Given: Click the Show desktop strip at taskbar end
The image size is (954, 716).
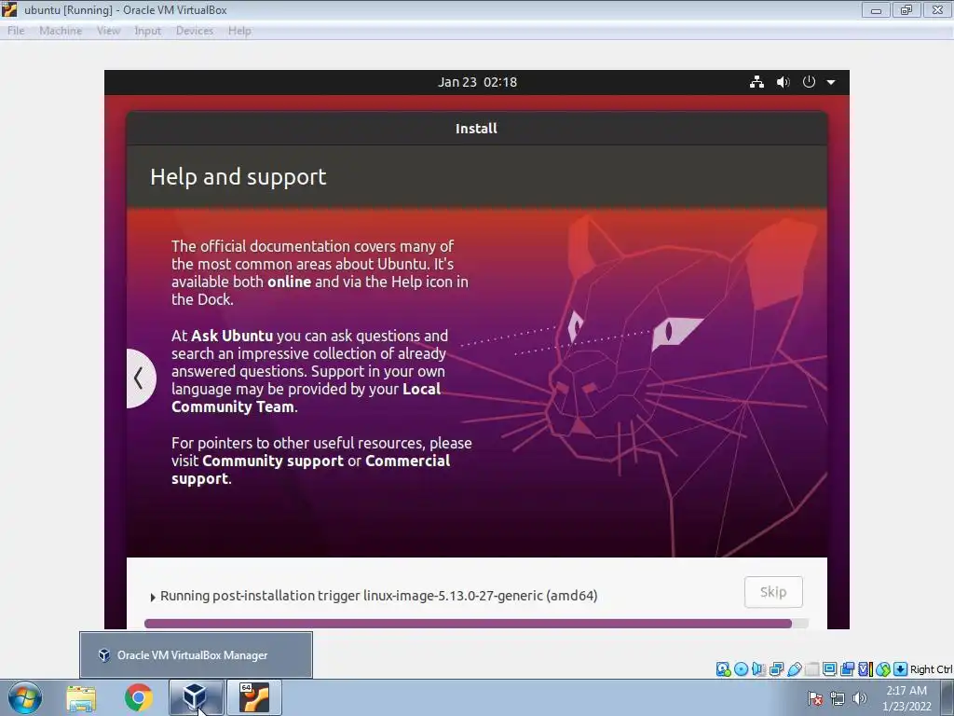Looking at the screenshot, I should [947, 697].
